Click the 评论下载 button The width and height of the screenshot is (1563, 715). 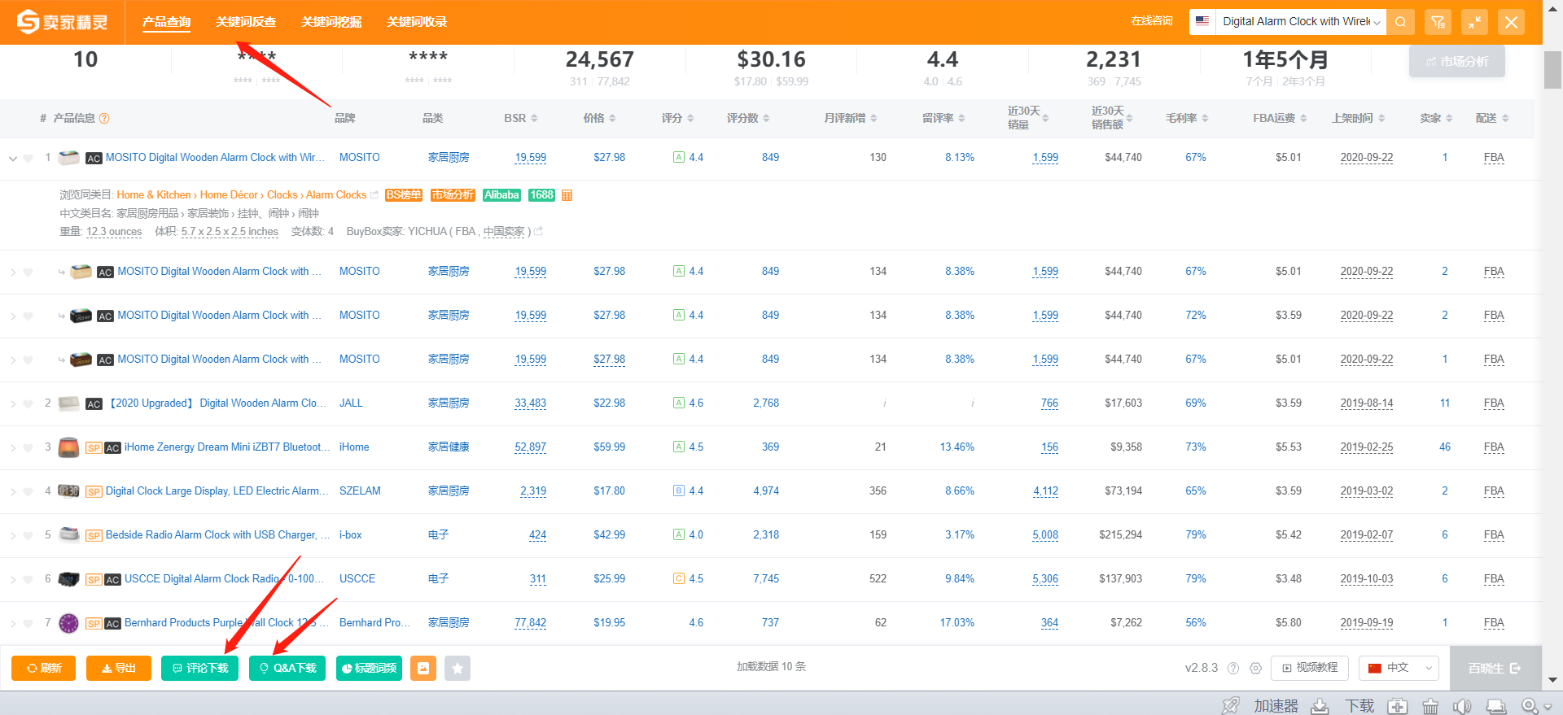199,669
